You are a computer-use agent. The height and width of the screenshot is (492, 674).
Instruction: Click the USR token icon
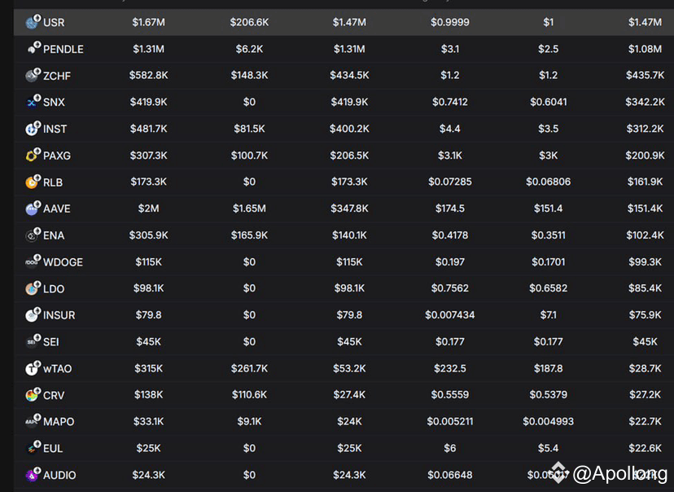pyautogui.click(x=33, y=21)
